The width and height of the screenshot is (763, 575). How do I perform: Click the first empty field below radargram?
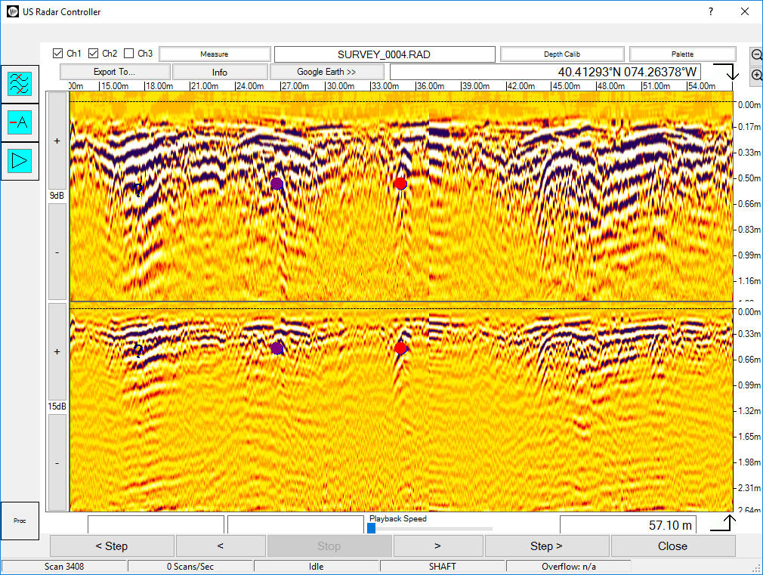(x=156, y=525)
